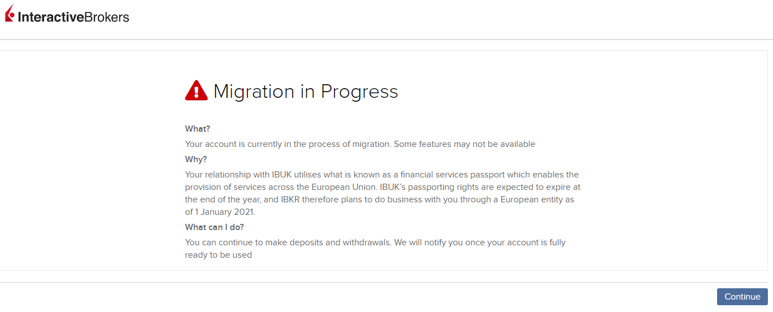This screenshot has height=312, width=773.
Task: Select the "Why?" section heading
Action: click(x=196, y=159)
